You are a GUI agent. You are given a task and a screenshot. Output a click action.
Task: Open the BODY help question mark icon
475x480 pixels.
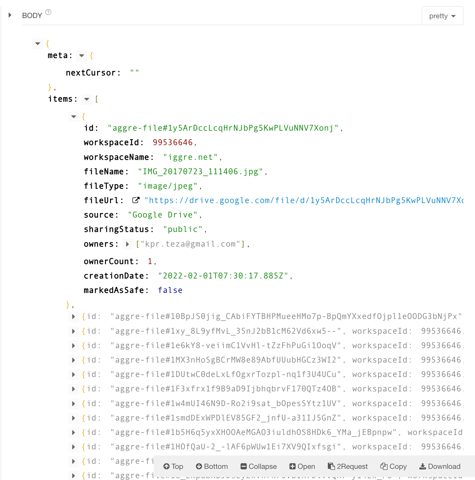point(48,12)
